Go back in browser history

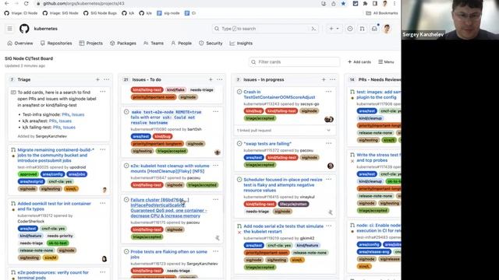pyautogui.click(x=7, y=3)
